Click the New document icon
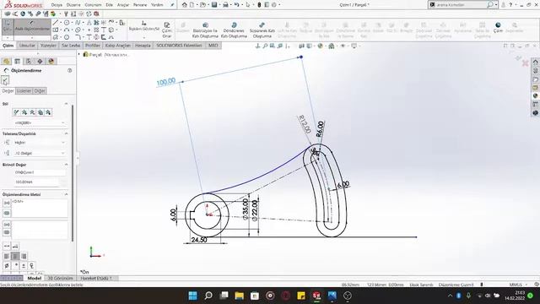The image size is (540, 304). coord(192,5)
